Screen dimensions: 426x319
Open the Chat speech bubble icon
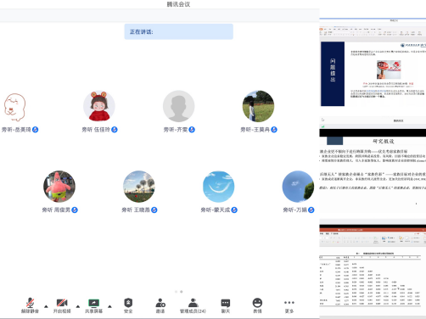226,303
